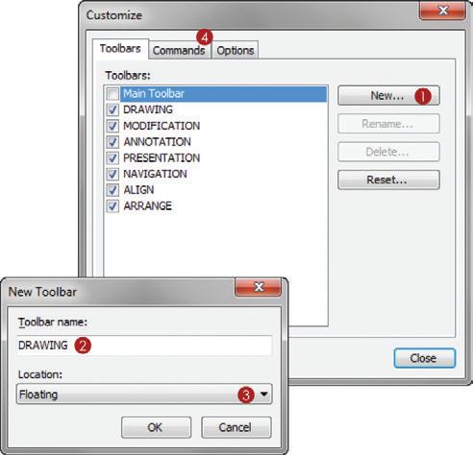This screenshot has height=455, width=473.
Task: Click the New... button
Action: (388, 95)
